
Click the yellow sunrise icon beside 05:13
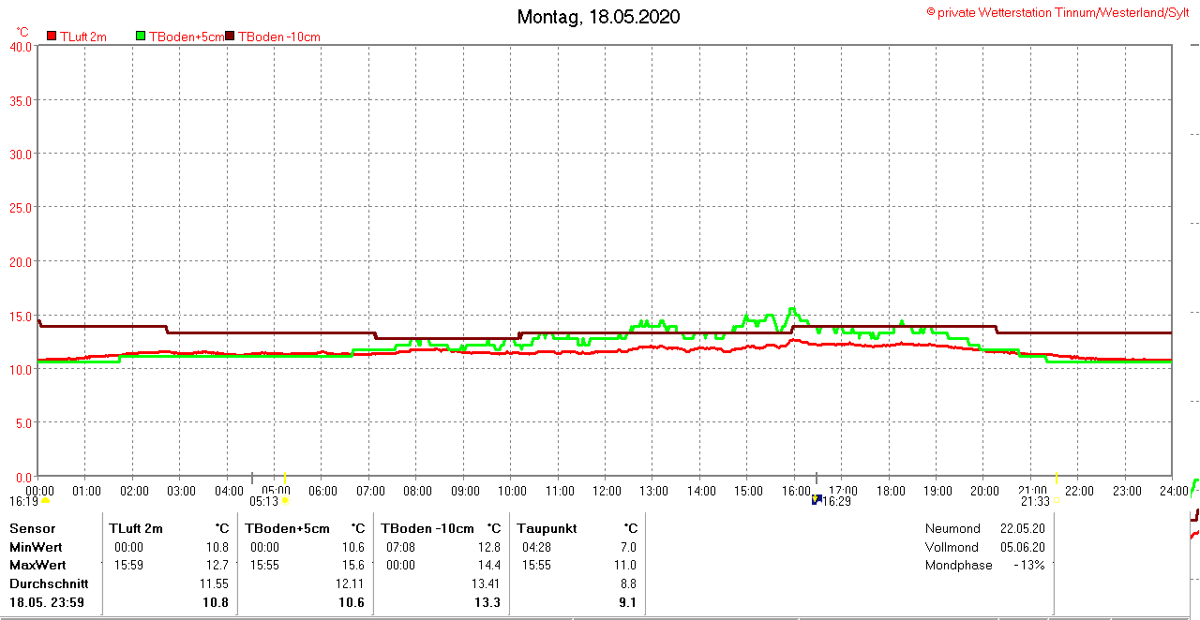coord(286,501)
